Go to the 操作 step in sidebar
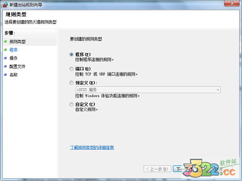Screen dimensions: 242x181 (13, 58)
